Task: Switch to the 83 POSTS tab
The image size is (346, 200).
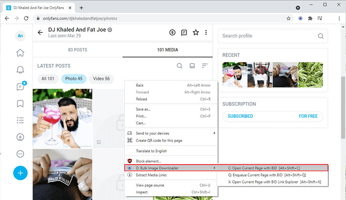Action: coord(77,50)
